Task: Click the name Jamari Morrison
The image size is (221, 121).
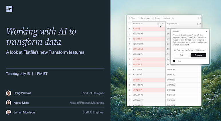Action: point(24,112)
